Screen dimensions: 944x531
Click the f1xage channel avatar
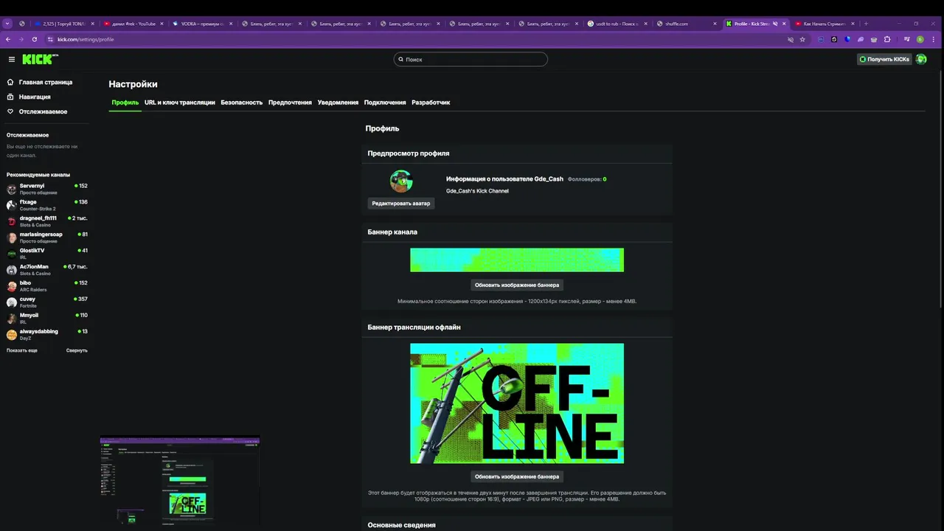click(x=12, y=205)
